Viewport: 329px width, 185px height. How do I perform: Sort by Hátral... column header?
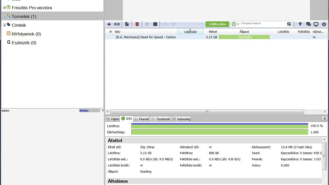318,32
